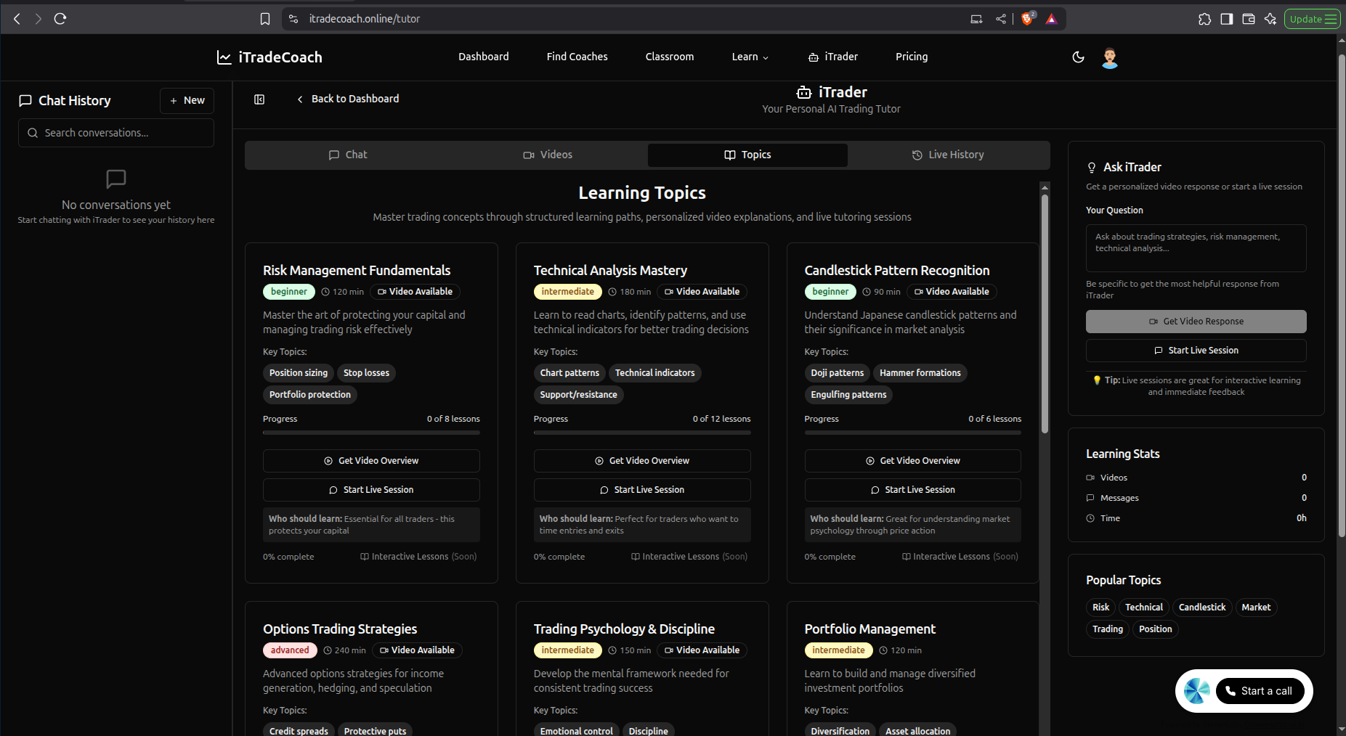1346x736 pixels.
Task: Select the Risk popular topic chip
Action: coord(1101,608)
